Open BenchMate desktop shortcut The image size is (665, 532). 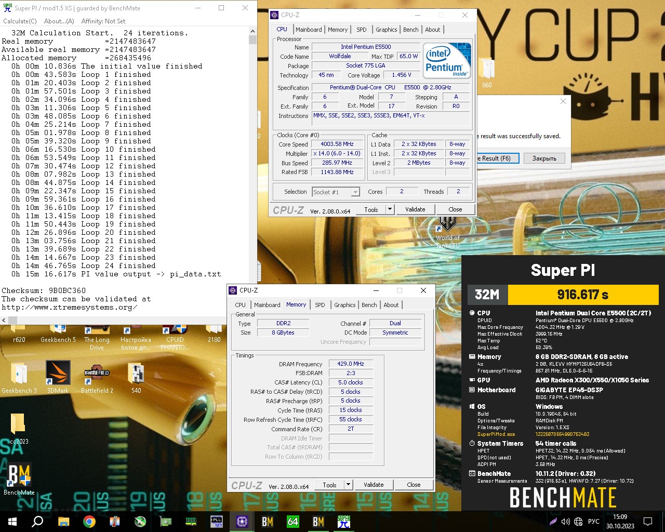[19, 479]
